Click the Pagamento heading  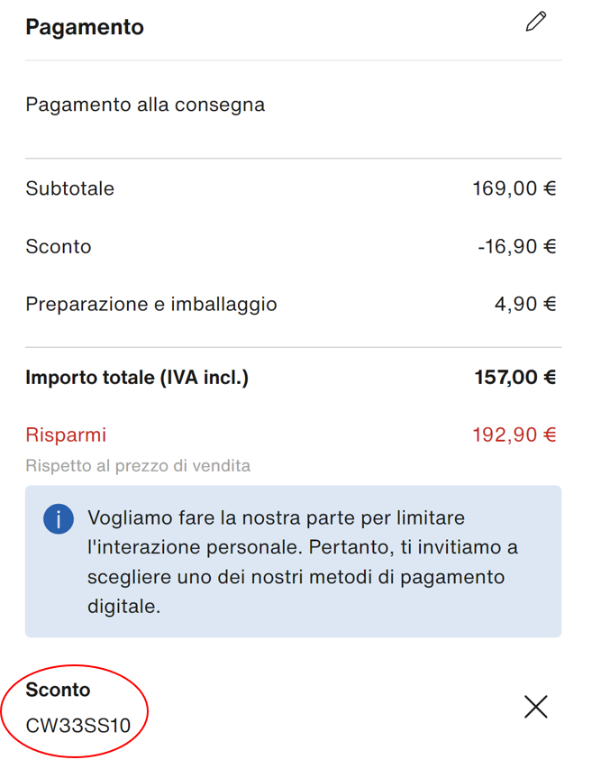(85, 27)
